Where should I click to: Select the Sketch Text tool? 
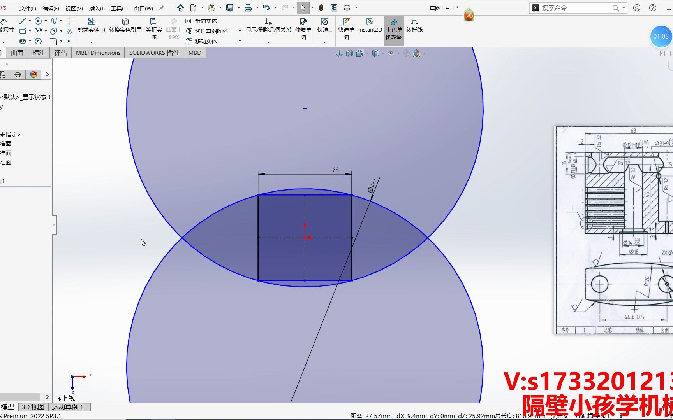69,31
